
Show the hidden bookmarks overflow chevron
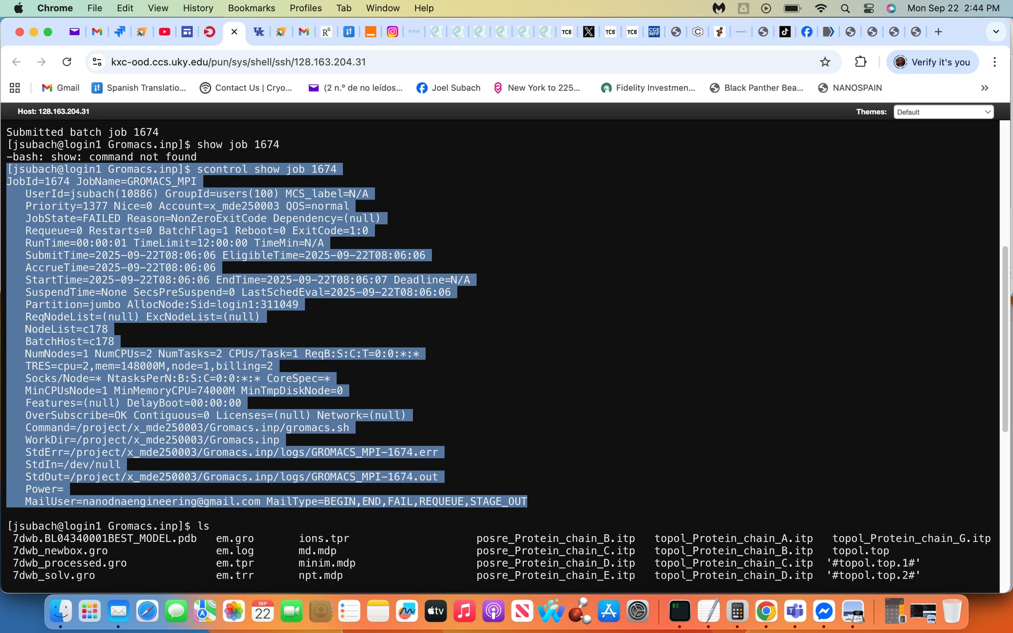coord(985,88)
